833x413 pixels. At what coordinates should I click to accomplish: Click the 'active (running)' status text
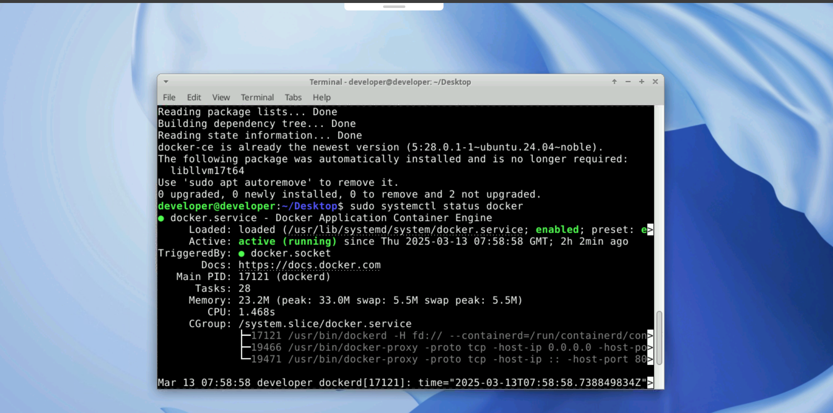click(287, 241)
